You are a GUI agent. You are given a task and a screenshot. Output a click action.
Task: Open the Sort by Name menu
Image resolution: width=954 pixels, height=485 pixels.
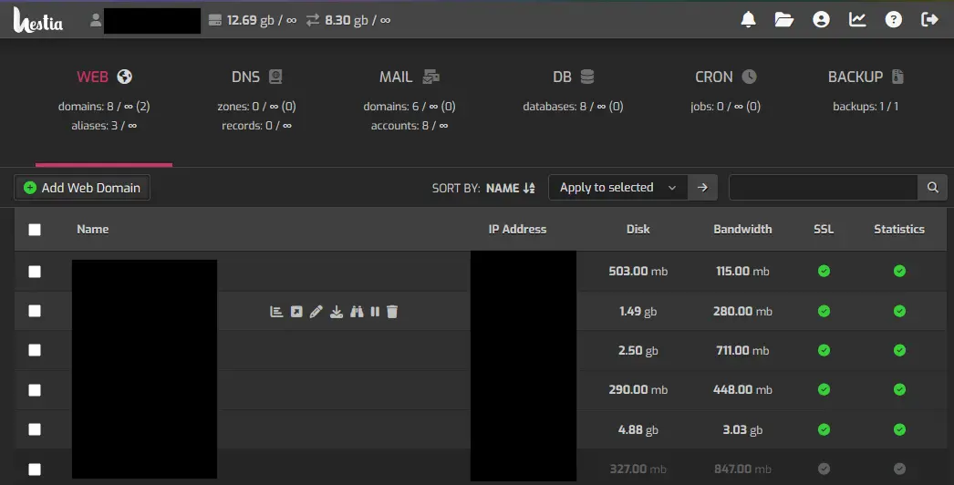click(x=510, y=189)
